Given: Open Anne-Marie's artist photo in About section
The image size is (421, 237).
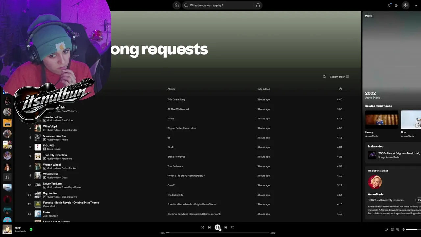Looking at the screenshot, I should pos(375,182).
